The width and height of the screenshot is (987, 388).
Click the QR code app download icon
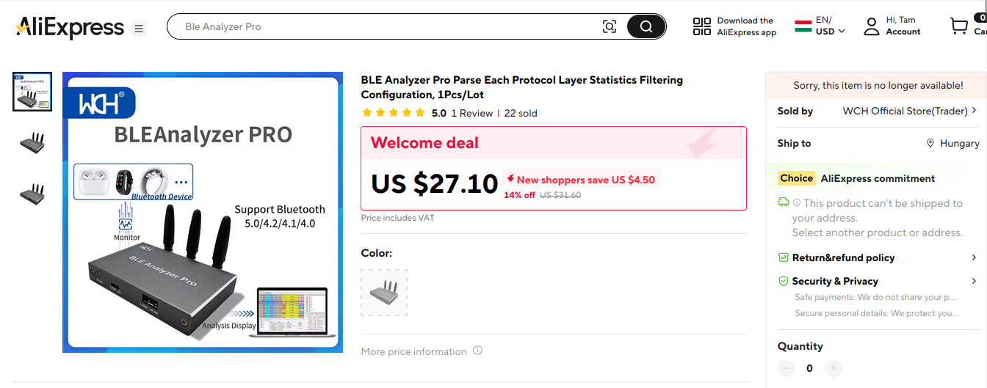[x=702, y=27]
